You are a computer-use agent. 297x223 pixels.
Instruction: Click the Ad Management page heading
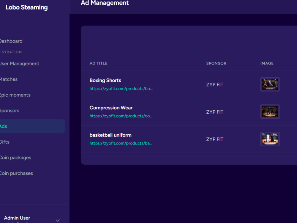coord(105,3)
